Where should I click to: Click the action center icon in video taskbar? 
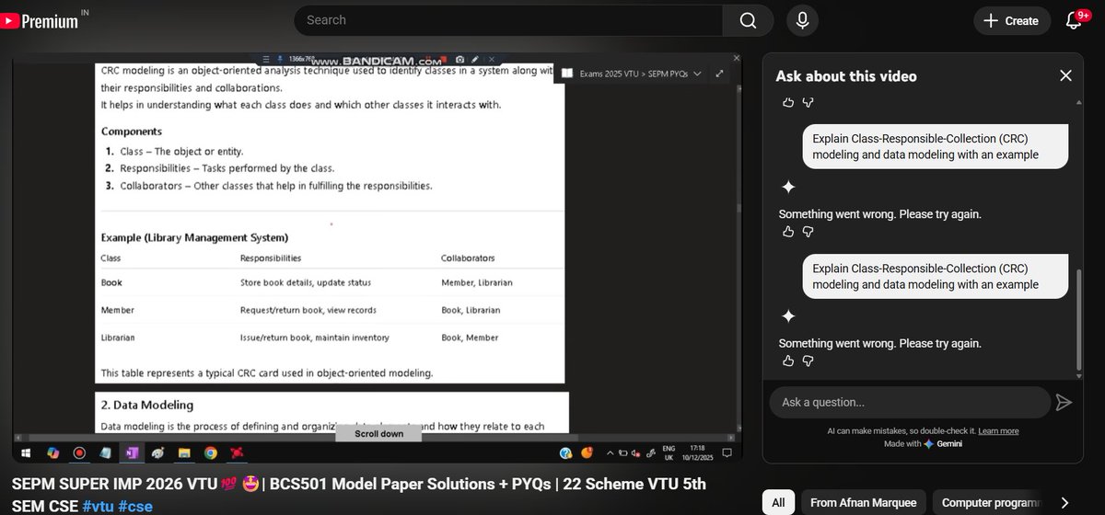727,453
